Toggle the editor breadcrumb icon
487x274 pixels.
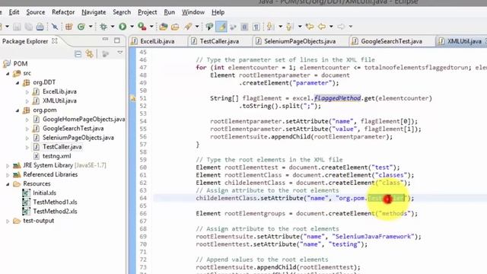tap(209, 27)
